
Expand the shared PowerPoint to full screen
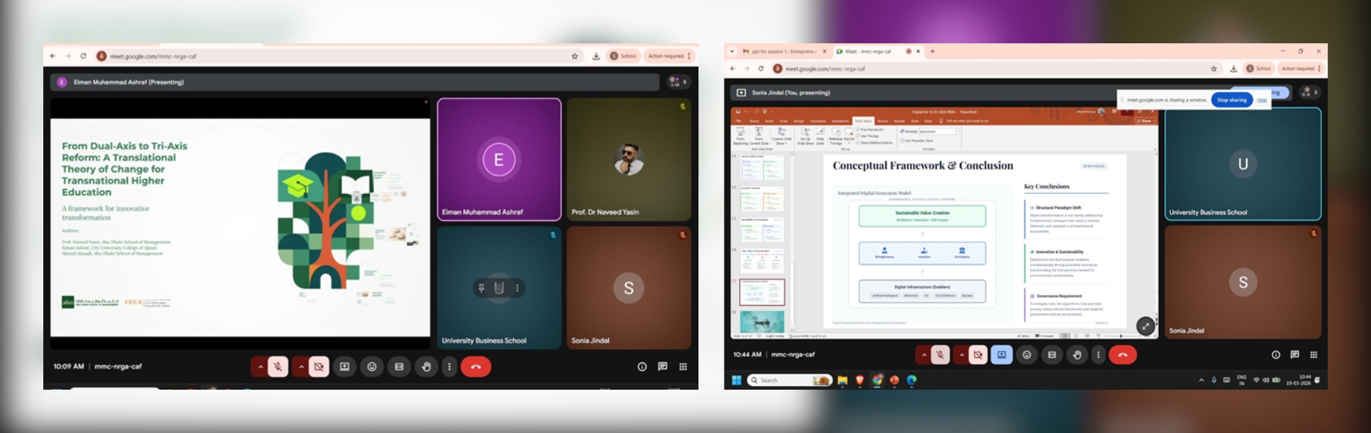pos(1145,326)
